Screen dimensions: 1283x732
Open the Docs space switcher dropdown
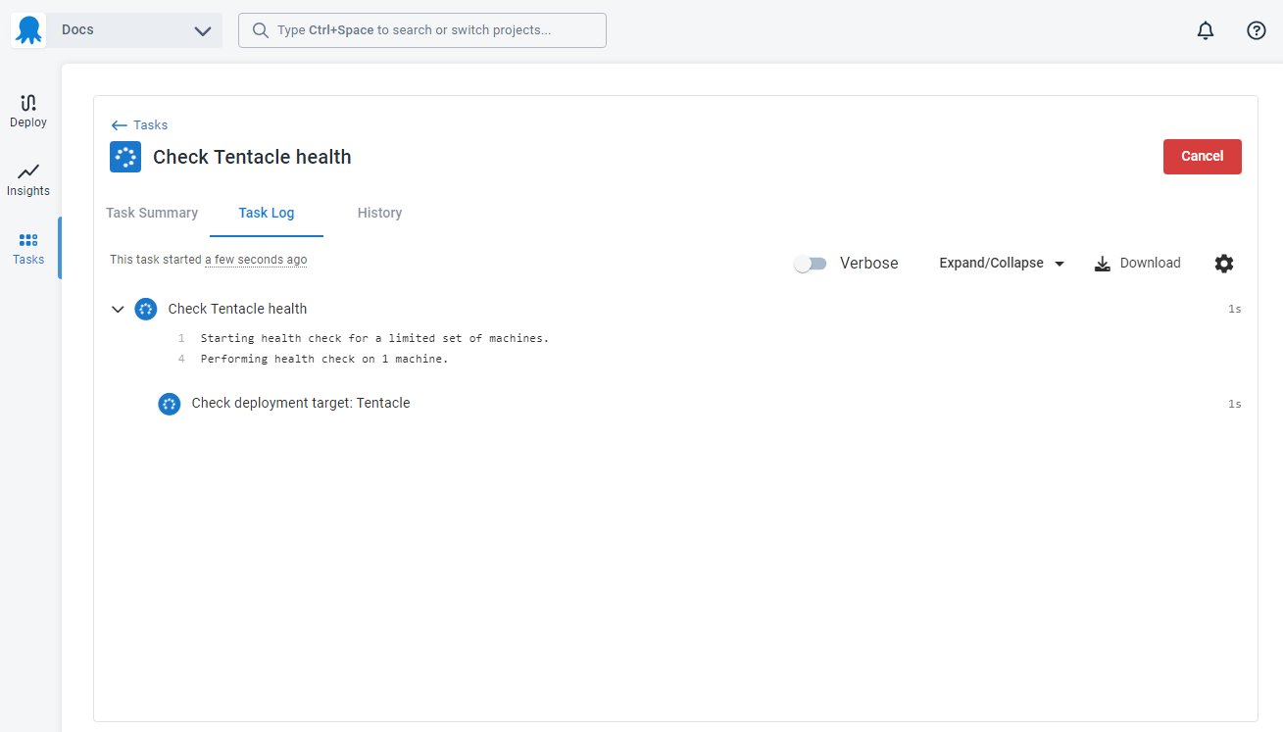(136, 30)
